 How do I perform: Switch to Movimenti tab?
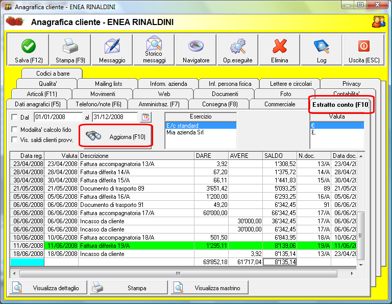pyautogui.click(x=103, y=94)
